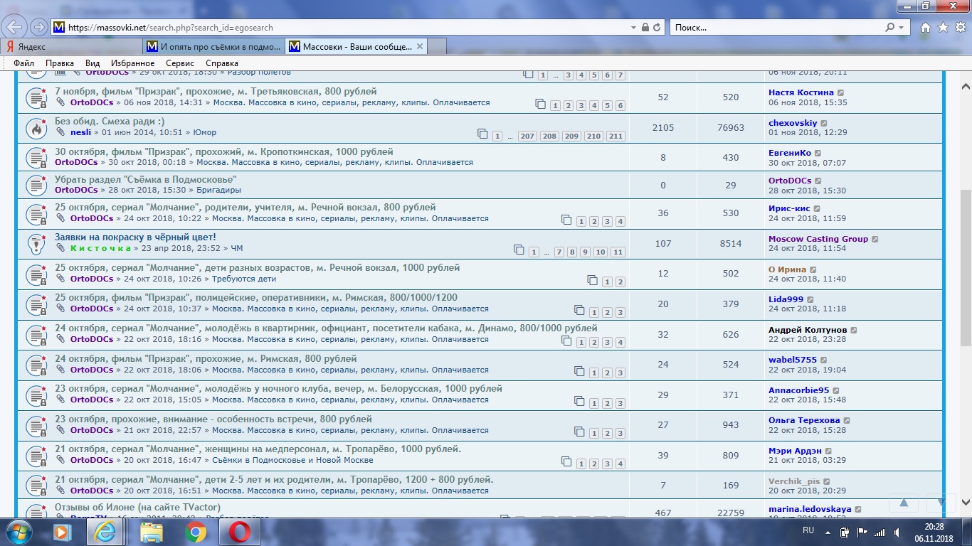
Task: Click topic status icon of '30 октября Призрак прохожий' row
Action: click(36, 157)
